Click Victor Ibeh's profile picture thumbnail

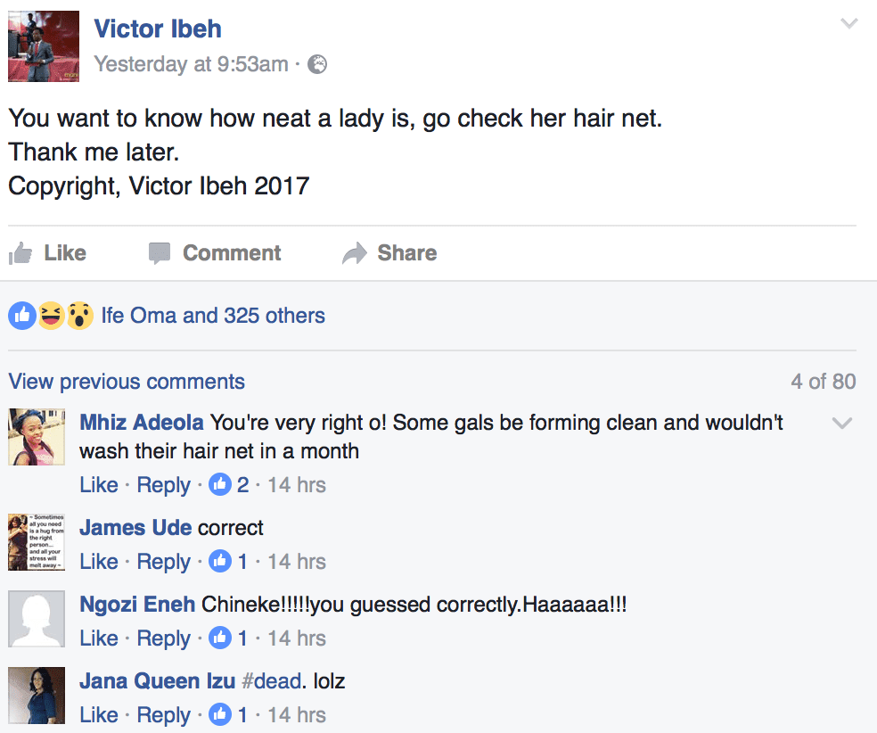(44, 46)
